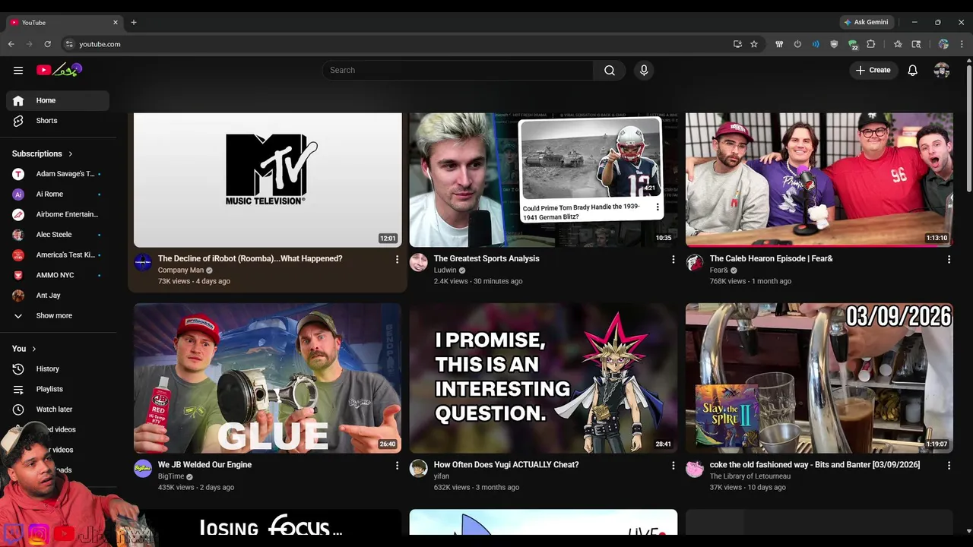Open a new browser tab

point(134,22)
